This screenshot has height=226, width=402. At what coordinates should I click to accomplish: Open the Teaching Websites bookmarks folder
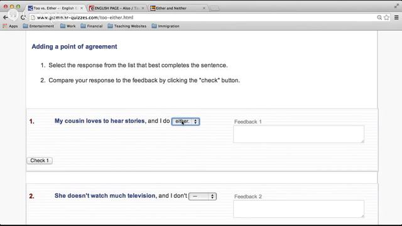coord(127,26)
